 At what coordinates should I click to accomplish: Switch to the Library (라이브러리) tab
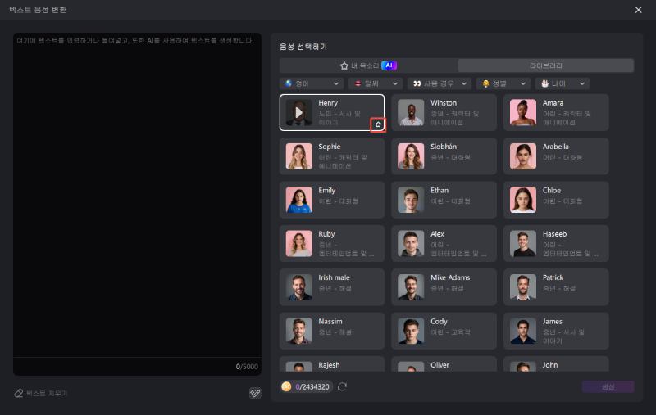coord(545,65)
